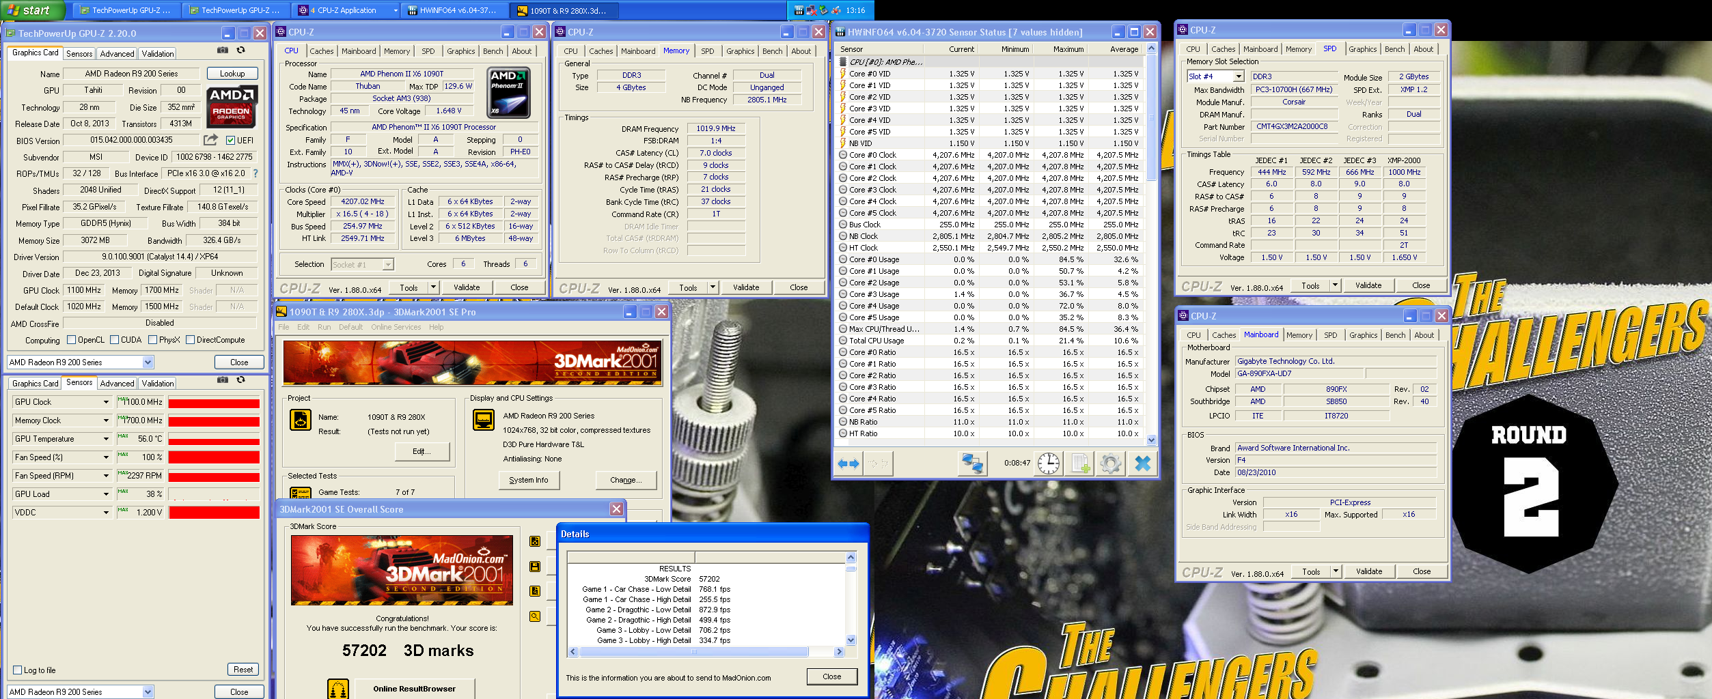Toggle CUDA checkbox

click(x=114, y=340)
